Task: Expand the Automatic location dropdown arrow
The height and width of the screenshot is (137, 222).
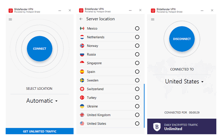Action: pos(56,101)
